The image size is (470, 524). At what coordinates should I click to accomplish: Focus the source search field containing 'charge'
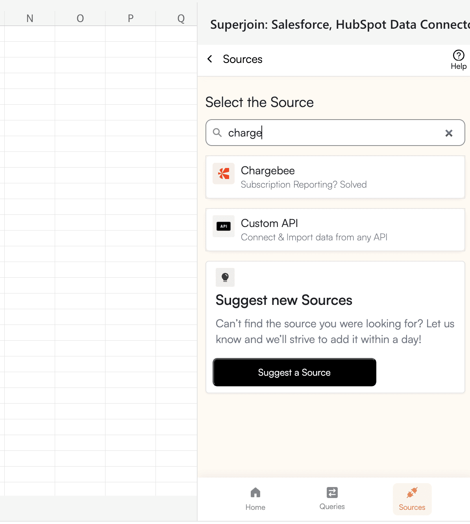click(335, 133)
